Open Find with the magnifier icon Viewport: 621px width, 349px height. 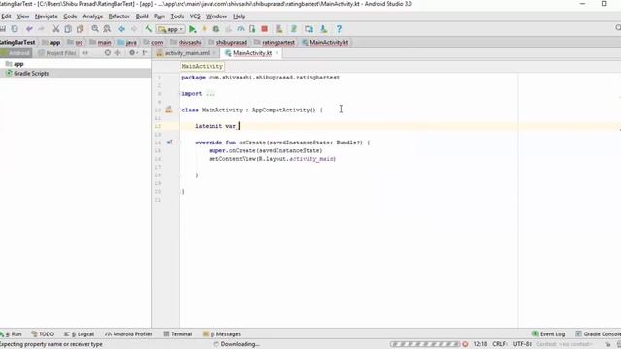pos(95,29)
